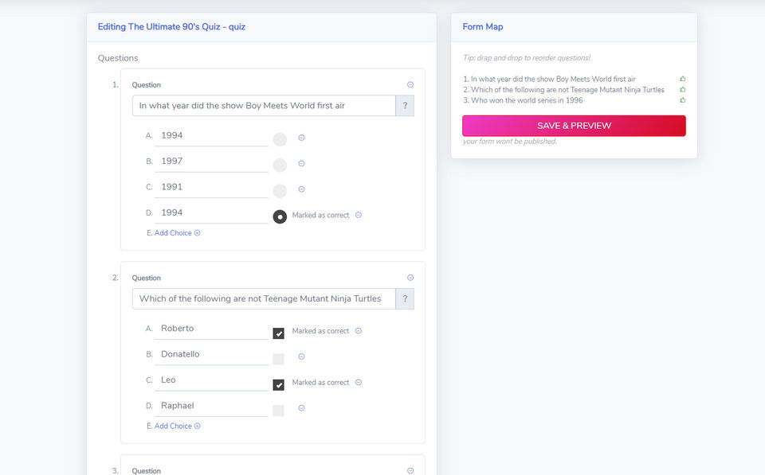
Task: Edit the Donatello choice text
Action: (x=211, y=355)
